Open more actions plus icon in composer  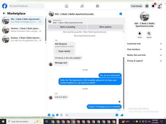49,115
